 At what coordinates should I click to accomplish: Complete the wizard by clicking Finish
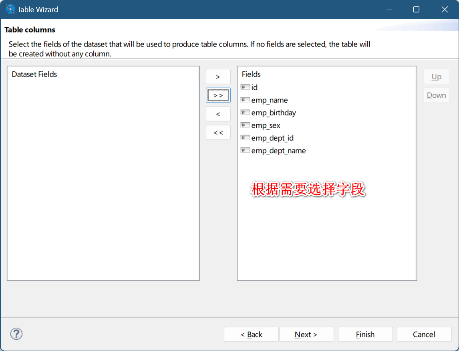tap(365, 334)
